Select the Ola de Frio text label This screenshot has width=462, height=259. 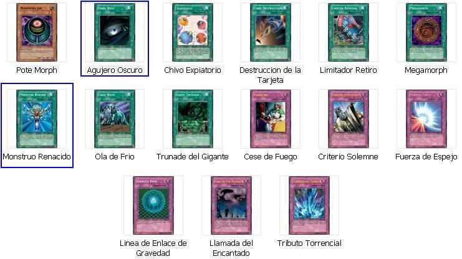(x=115, y=156)
